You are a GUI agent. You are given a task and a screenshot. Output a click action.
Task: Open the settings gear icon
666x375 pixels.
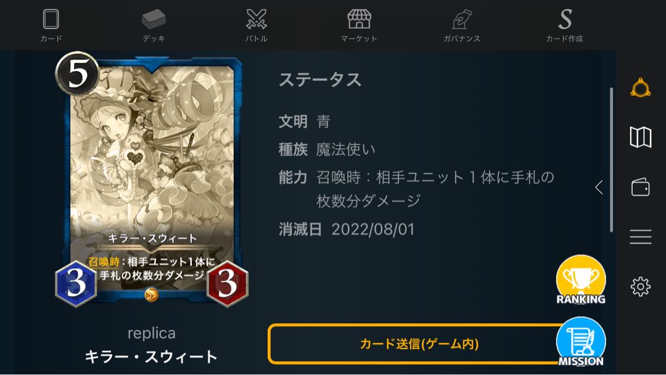pyautogui.click(x=641, y=287)
